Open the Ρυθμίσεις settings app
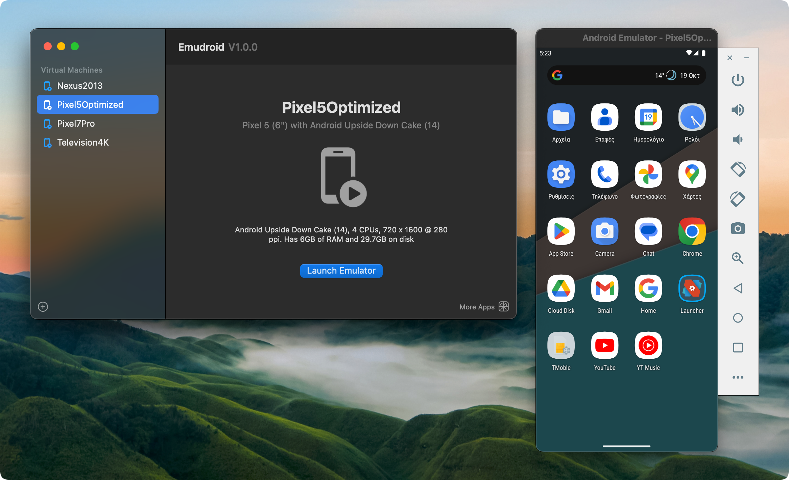Screen dimensions: 789x480 point(561,180)
